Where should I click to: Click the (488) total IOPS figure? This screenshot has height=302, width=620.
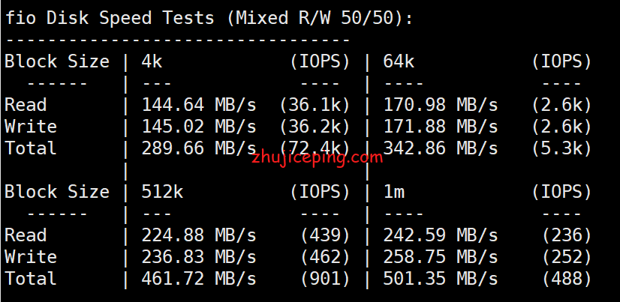567,279
